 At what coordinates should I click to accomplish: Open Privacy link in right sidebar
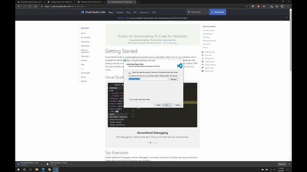[205, 48]
